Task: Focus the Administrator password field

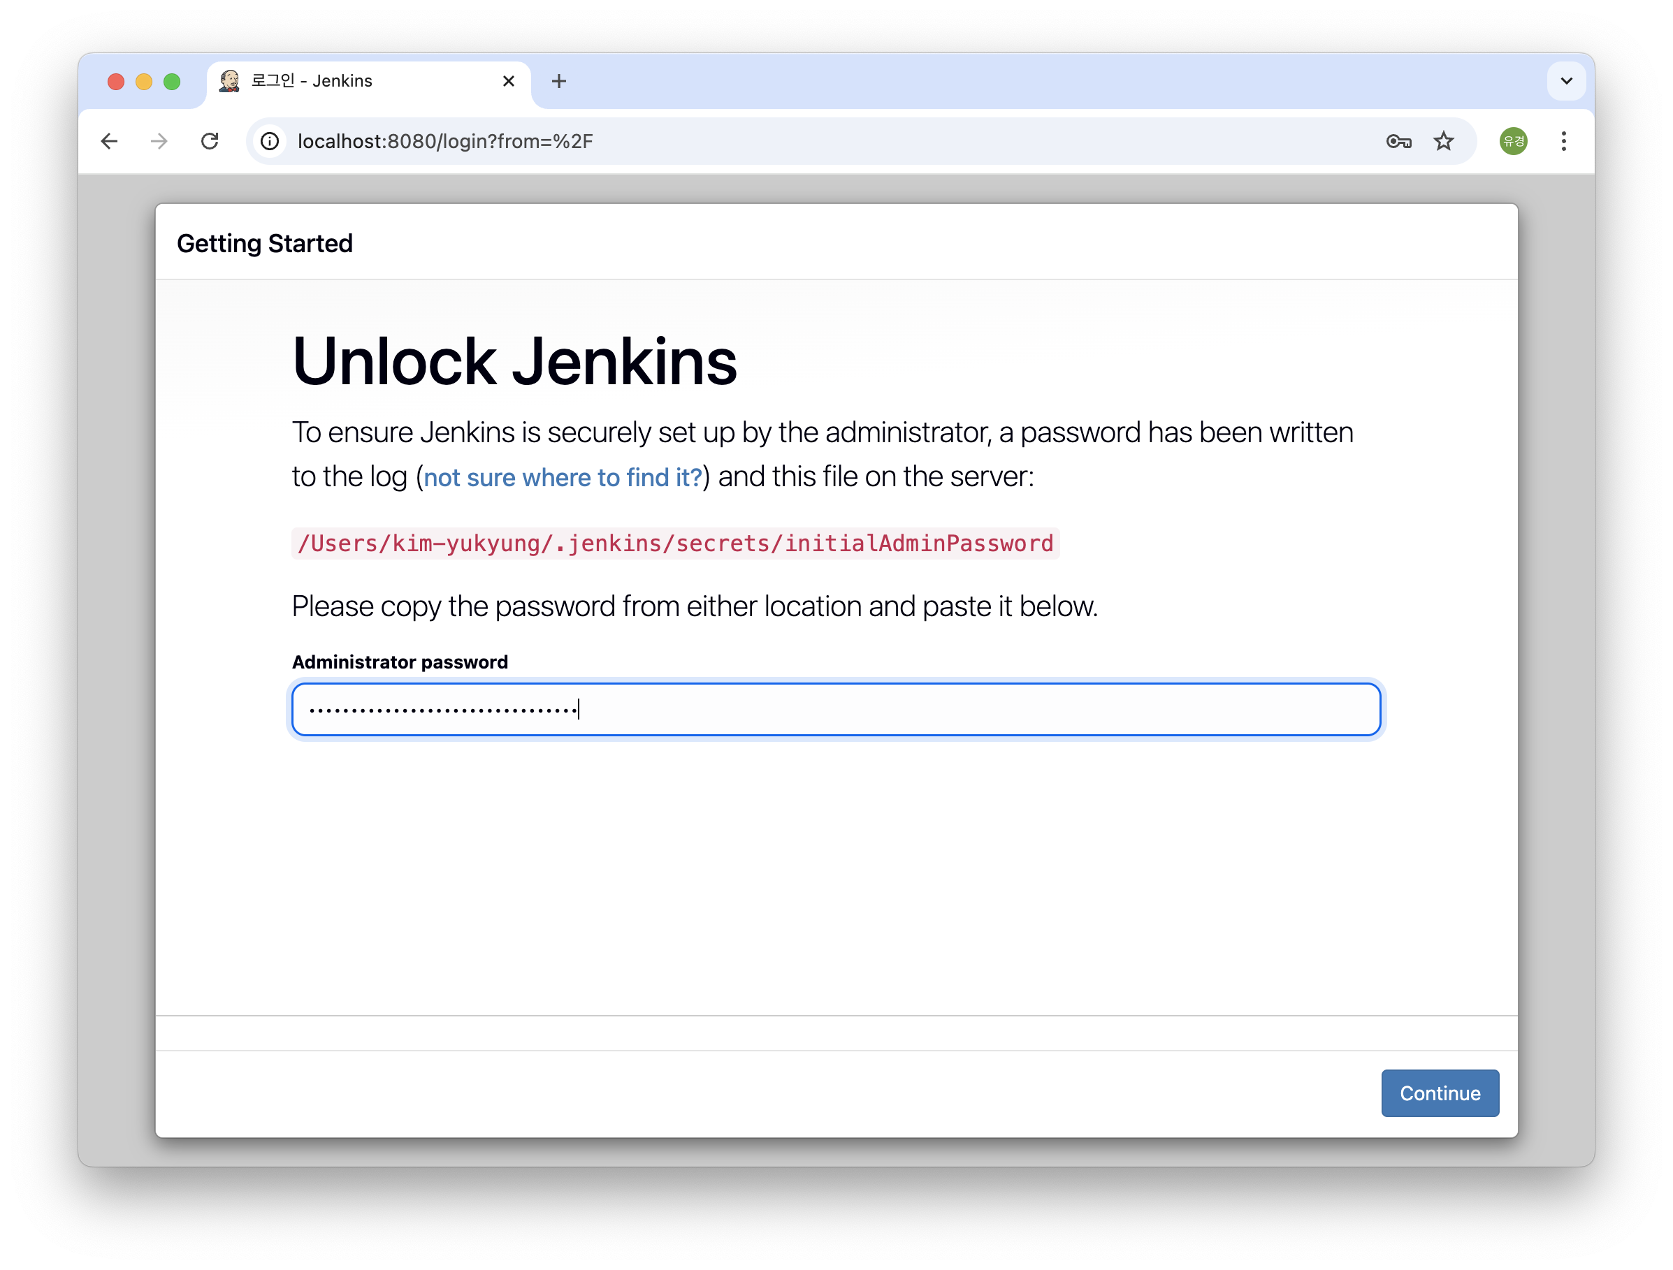Action: coord(836,709)
